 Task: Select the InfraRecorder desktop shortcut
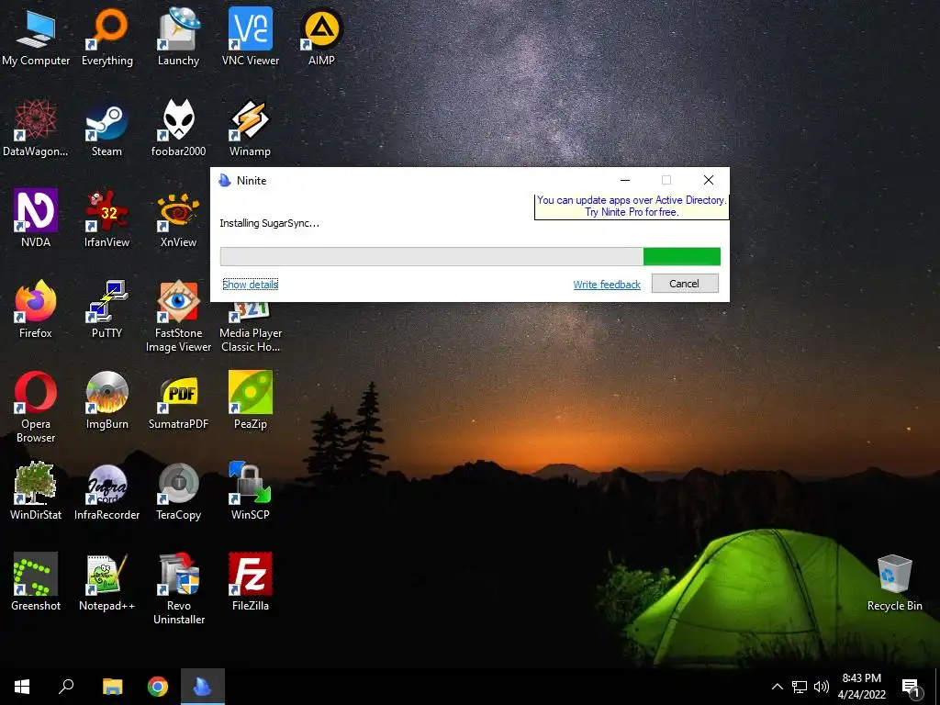(106, 491)
